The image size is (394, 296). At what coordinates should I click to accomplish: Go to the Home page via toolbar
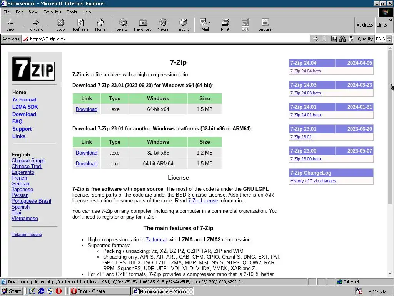pos(100,25)
